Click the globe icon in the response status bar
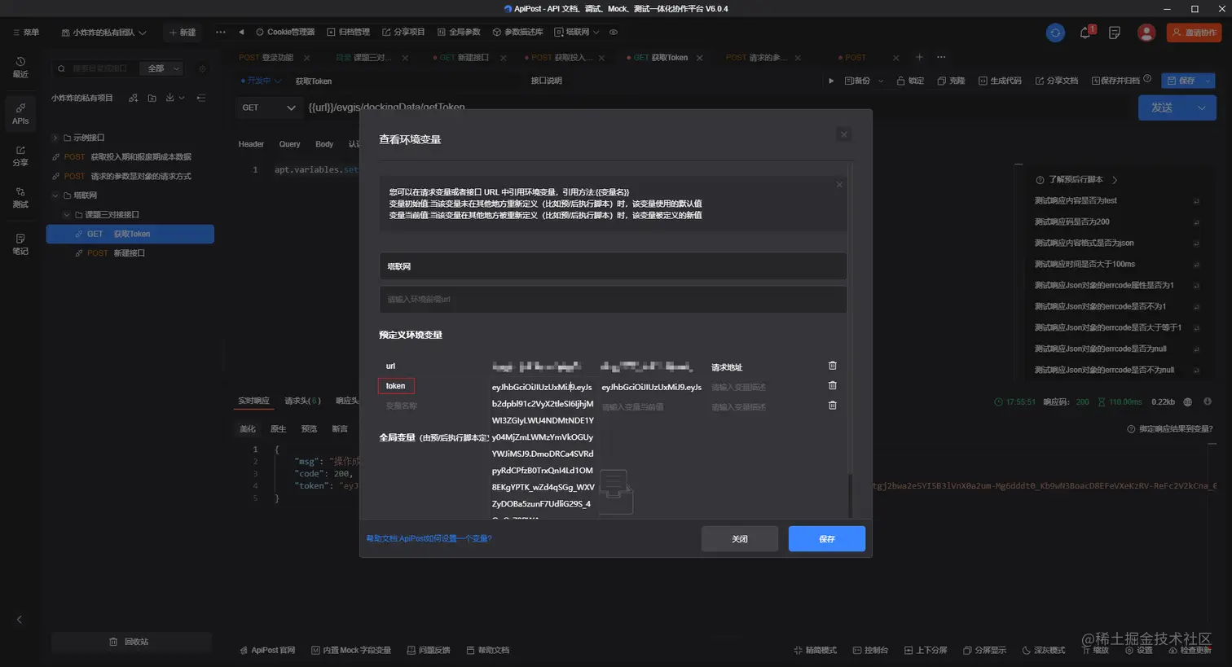 tap(1187, 402)
